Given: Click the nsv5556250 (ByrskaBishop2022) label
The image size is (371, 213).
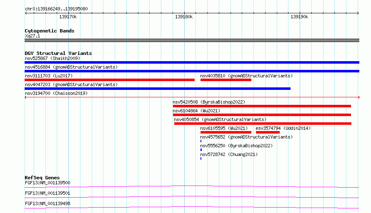Looking at the screenshot, I should point(236,146).
